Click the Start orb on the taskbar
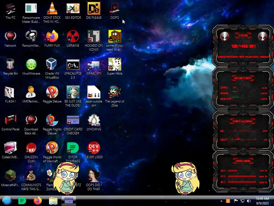 7,201
